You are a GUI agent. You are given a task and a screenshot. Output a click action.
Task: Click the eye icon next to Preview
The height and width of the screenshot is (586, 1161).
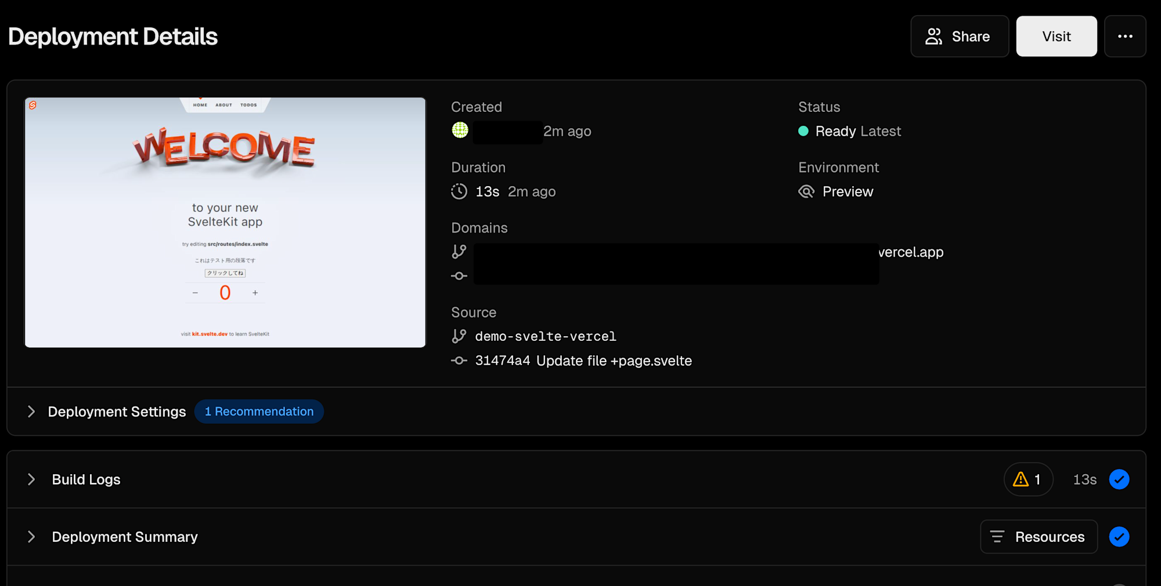click(x=806, y=191)
